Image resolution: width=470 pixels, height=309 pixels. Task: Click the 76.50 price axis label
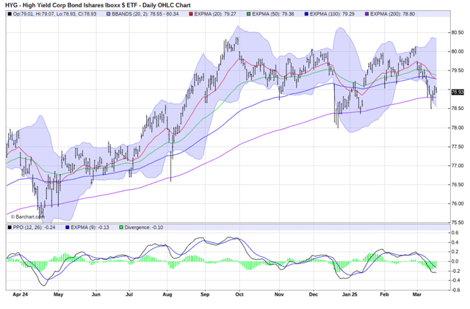[x=458, y=185]
